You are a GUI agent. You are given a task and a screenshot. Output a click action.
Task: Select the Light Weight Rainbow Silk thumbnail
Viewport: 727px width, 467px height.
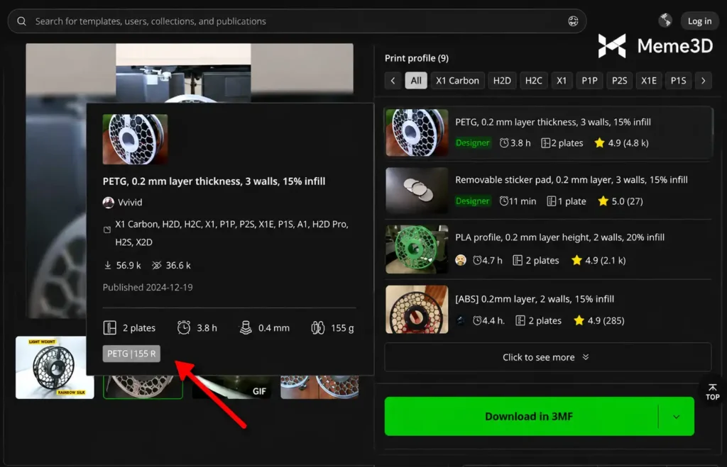pos(55,368)
